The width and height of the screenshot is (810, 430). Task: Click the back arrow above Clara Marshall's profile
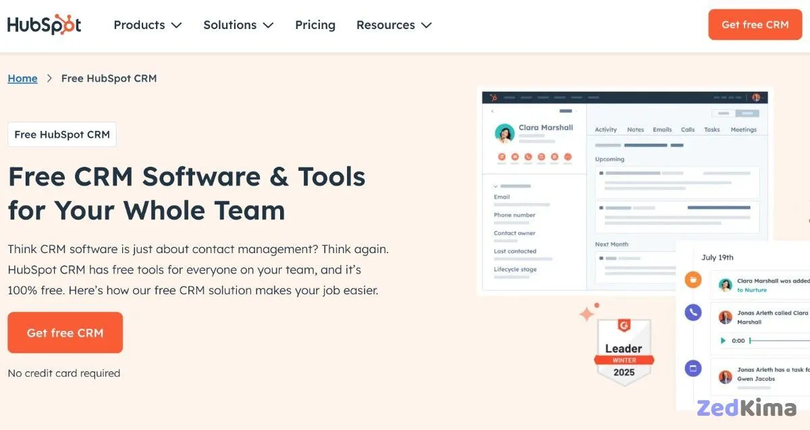pyautogui.click(x=492, y=111)
